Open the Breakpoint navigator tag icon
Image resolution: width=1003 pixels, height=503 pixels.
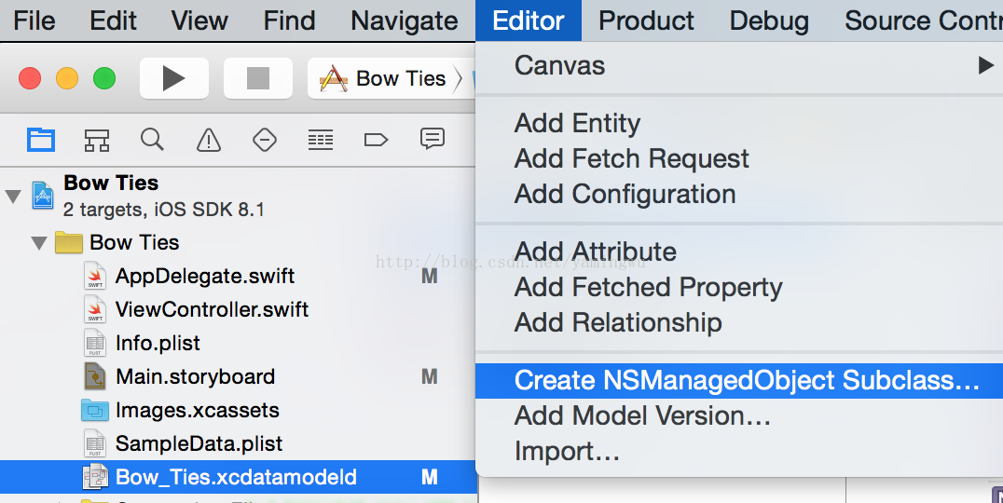coord(377,140)
